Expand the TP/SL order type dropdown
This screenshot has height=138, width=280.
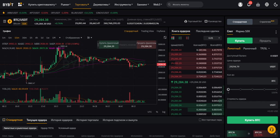[265, 48]
